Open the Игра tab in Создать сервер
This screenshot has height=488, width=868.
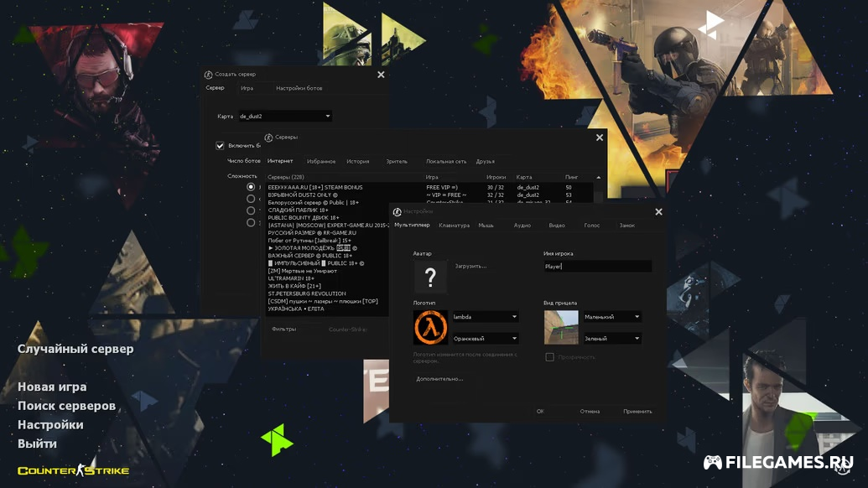(247, 89)
